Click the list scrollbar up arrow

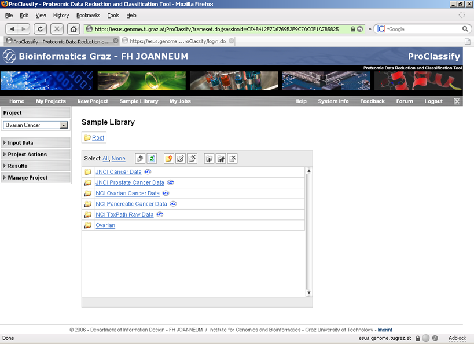(x=308, y=171)
